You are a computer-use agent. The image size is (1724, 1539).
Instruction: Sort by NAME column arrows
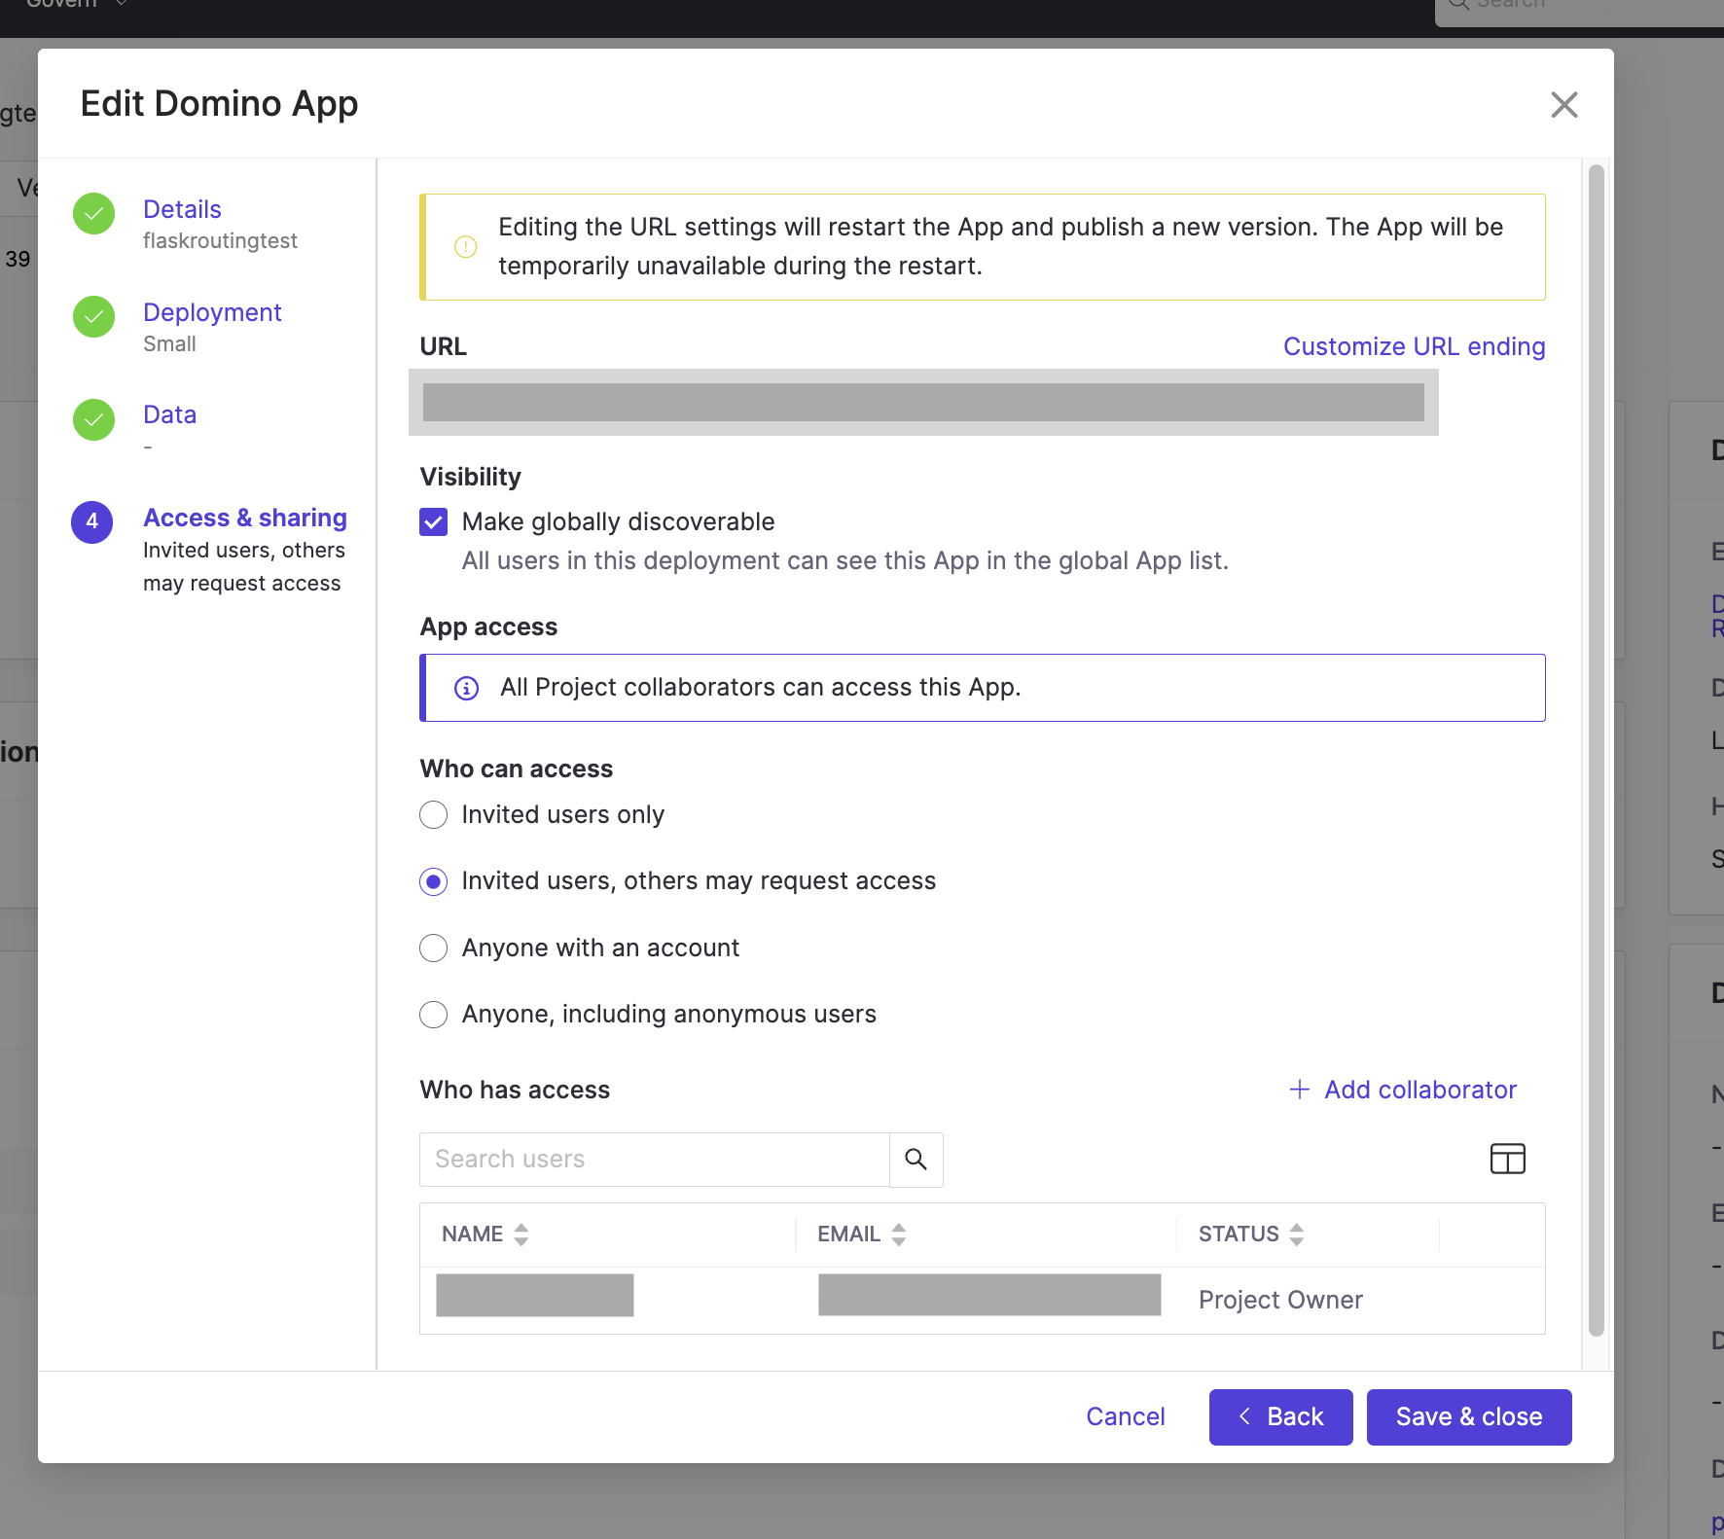click(x=521, y=1235)
